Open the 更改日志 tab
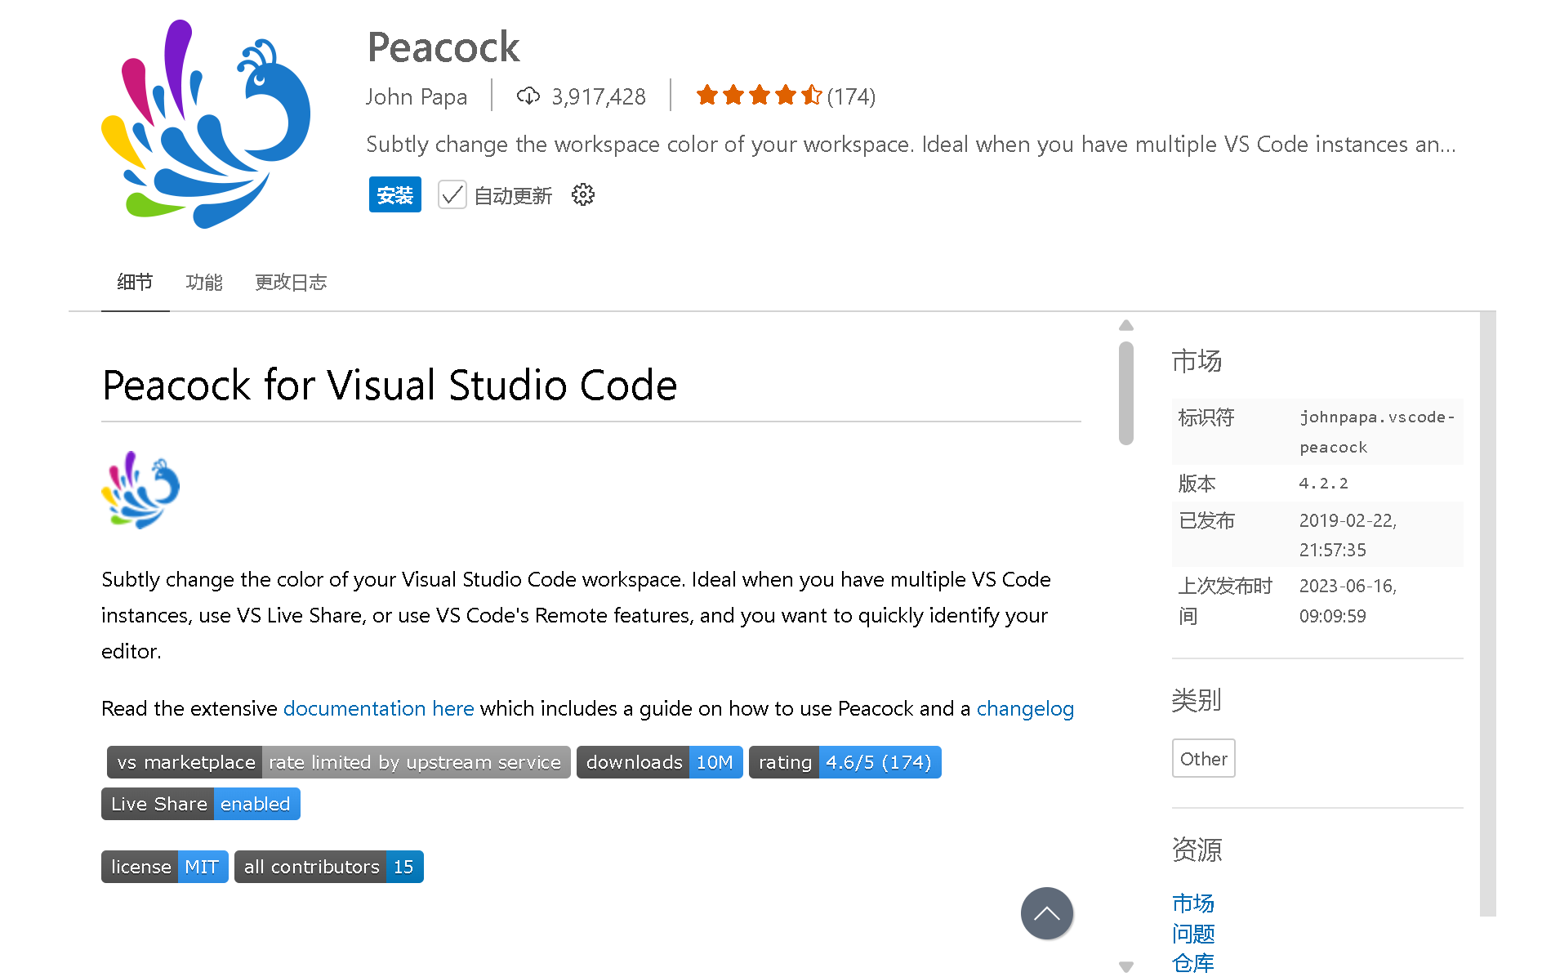 coord(290,283)
